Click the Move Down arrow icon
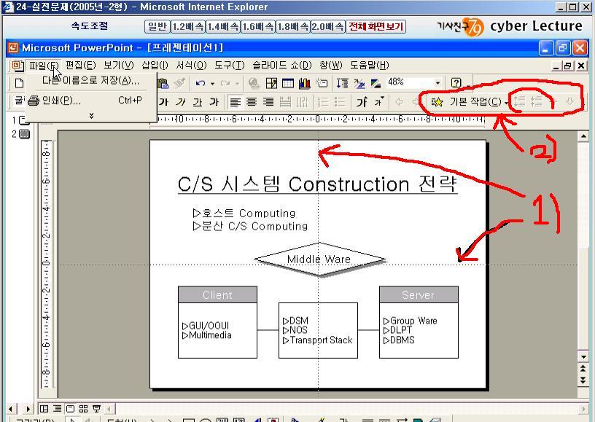This screenshot has width=595, height=422. (x=569, y=101)
